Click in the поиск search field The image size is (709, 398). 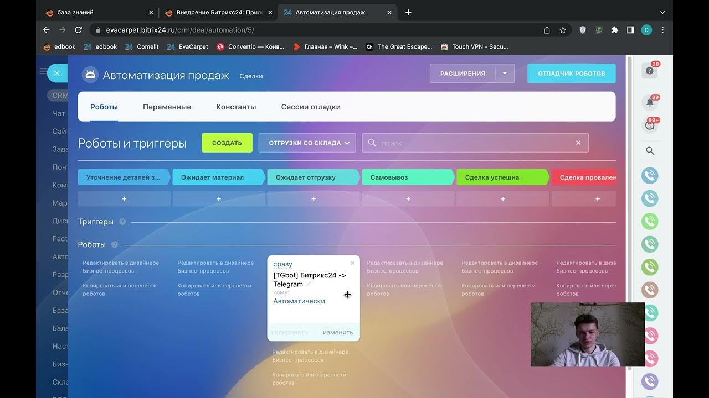point(475,143)
